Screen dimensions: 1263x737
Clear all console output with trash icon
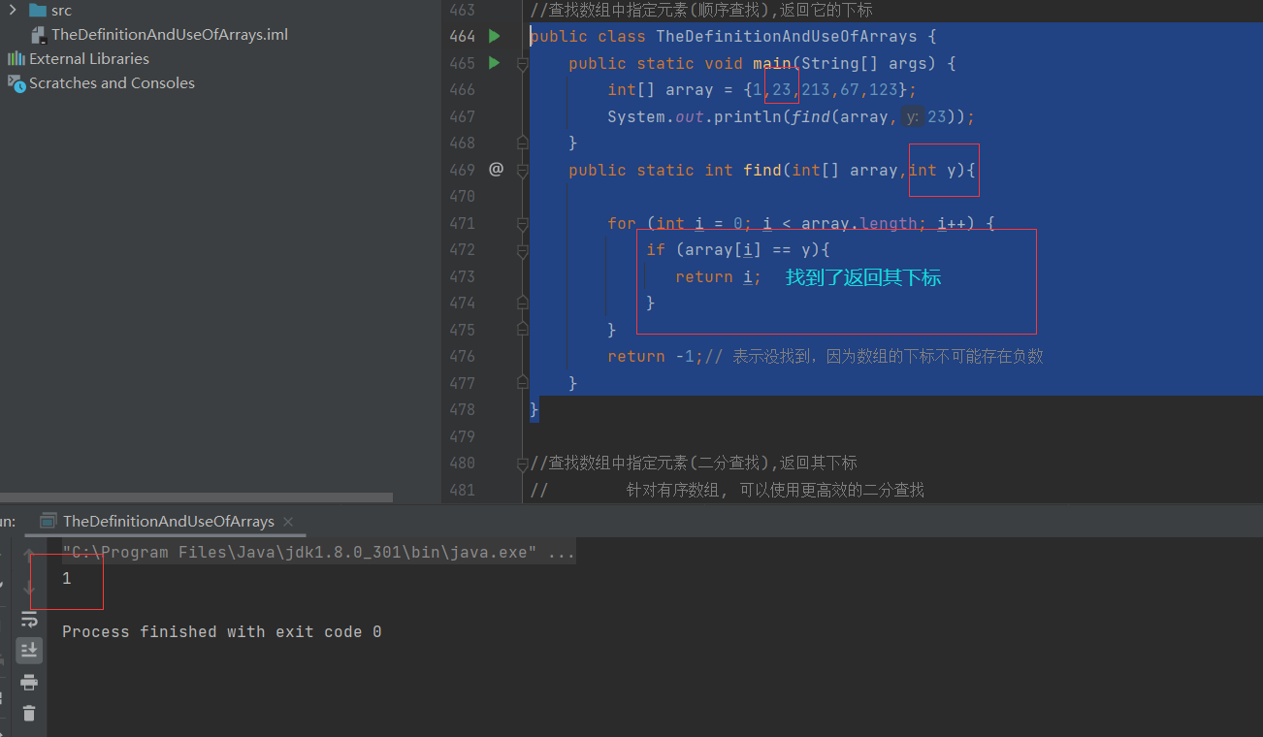coord(29,713)
